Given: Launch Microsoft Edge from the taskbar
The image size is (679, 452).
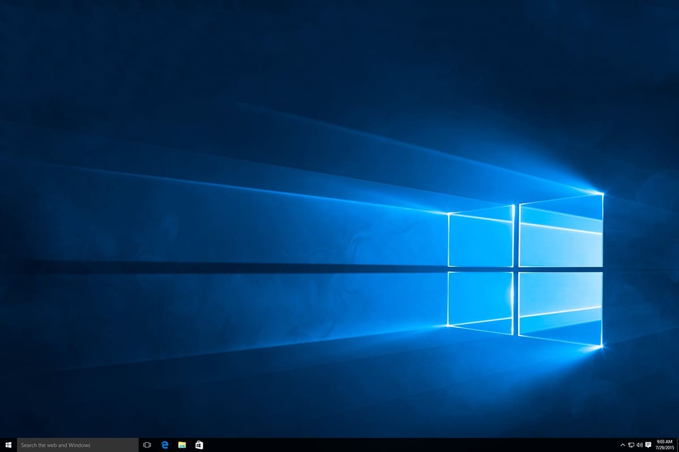Looking at the screenshot, I should pyautogui.click(x=165, y=445).
